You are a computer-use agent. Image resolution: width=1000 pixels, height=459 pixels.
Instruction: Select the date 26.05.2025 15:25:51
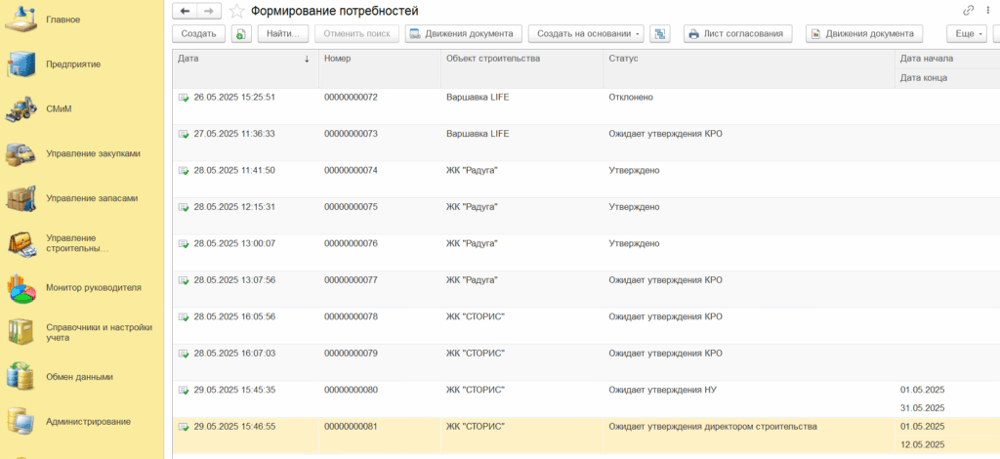click(x=234, y=98)
